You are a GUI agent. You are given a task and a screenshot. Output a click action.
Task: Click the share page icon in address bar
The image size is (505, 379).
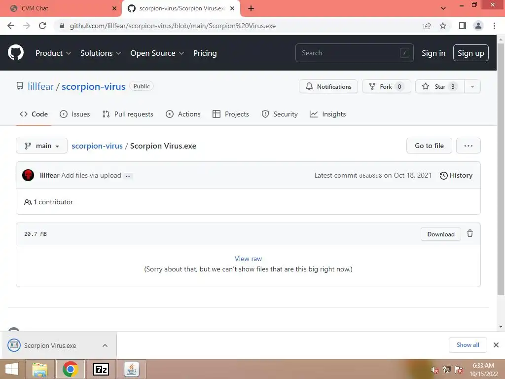coord(427,26)
